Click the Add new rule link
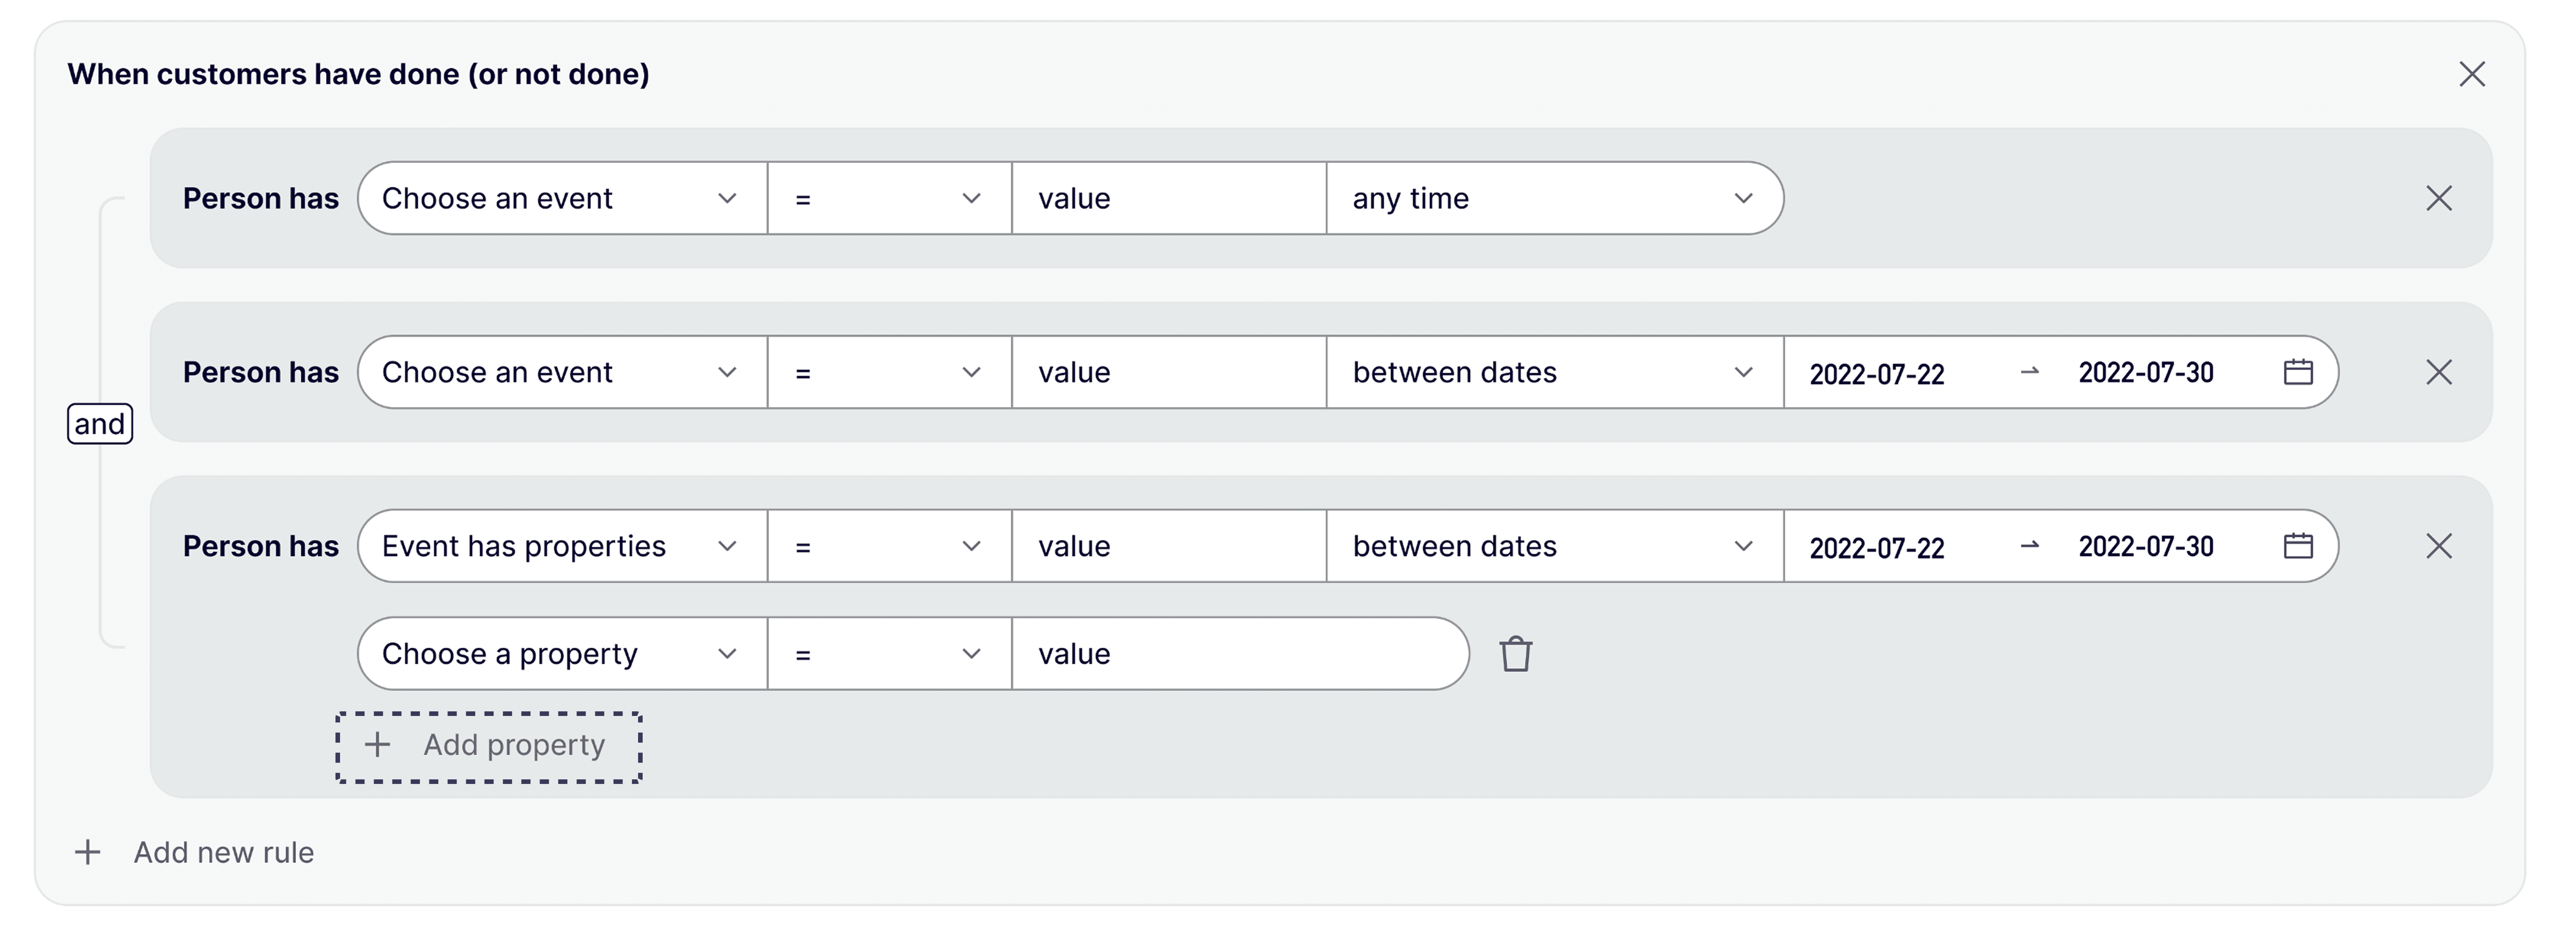The image size is (2576, 936). pos(224,852)
